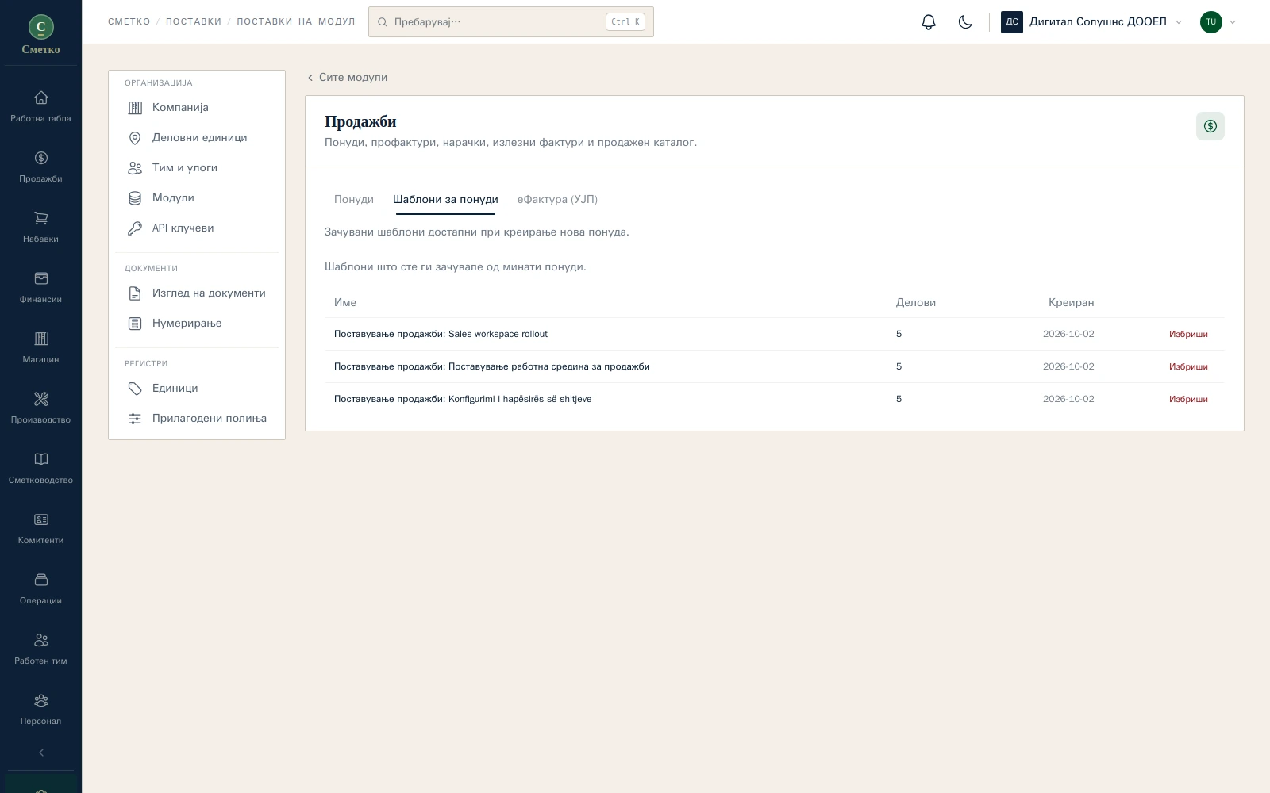The height and width of the screenshot is (793, 1270).
Task: Toggle dark mode moon icon
Action: [x=965, y=22]
